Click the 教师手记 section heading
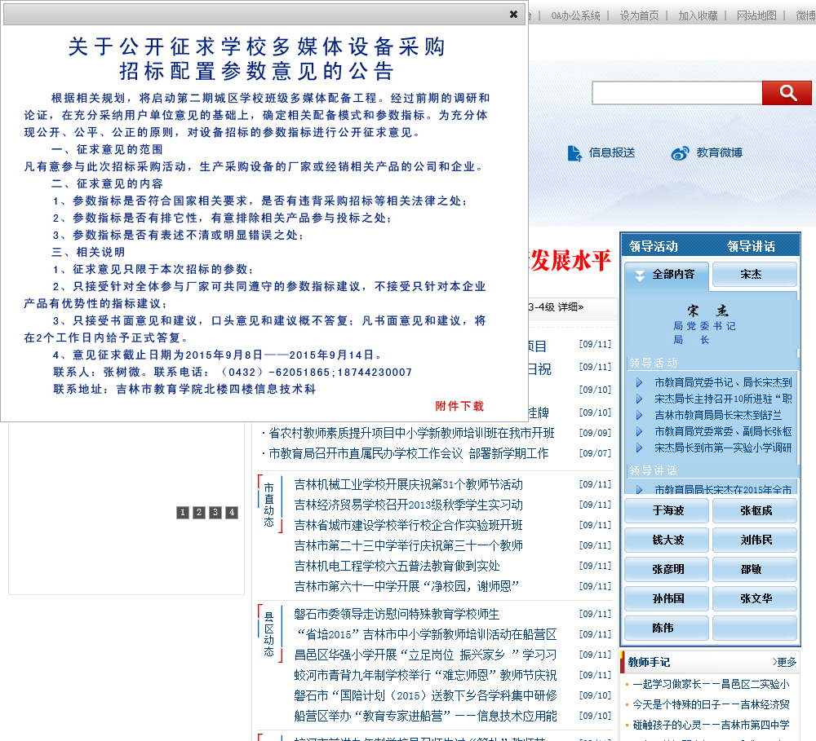 (649, 662)
